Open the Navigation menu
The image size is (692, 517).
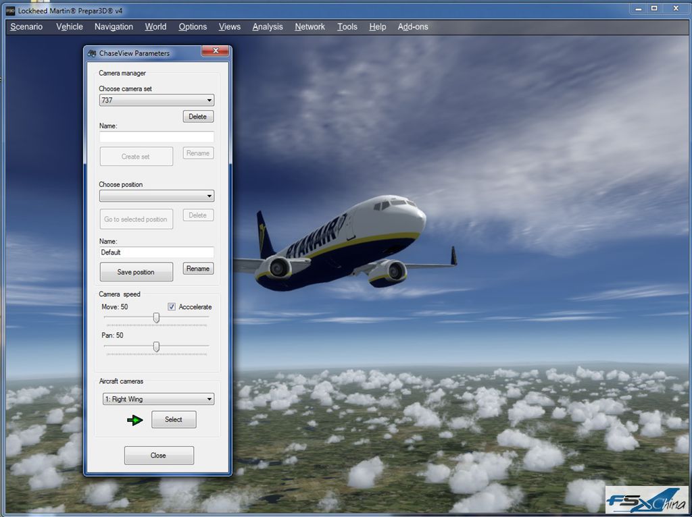[114, 27]
